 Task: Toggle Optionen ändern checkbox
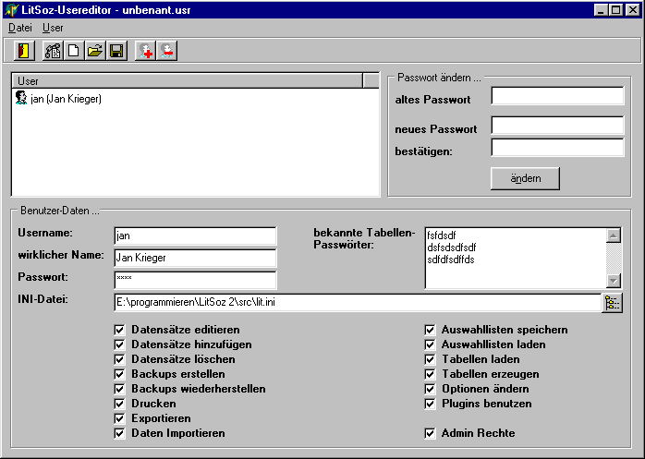point(430,389)
